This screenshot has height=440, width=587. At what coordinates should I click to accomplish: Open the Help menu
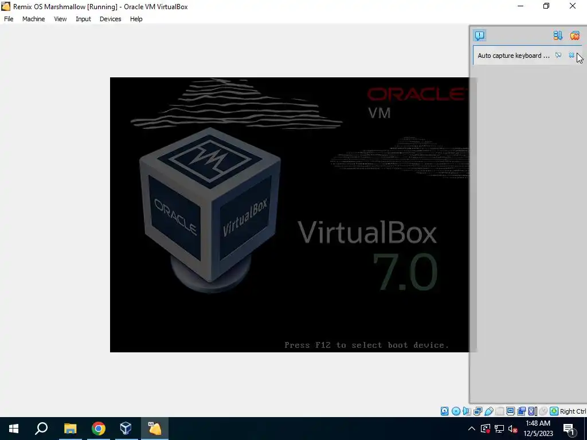click(136, 19)
